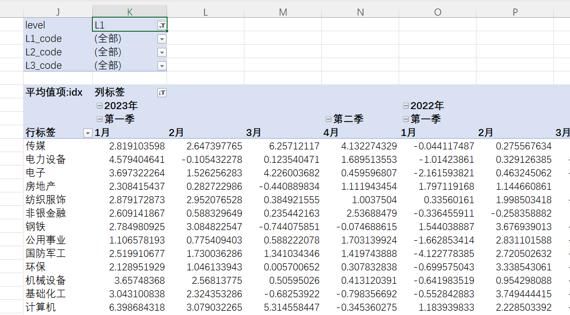Screen dimensions: 570x315
Task: Select the 房地产 row label
Action: pyautogui.click(x=58, y=186)
